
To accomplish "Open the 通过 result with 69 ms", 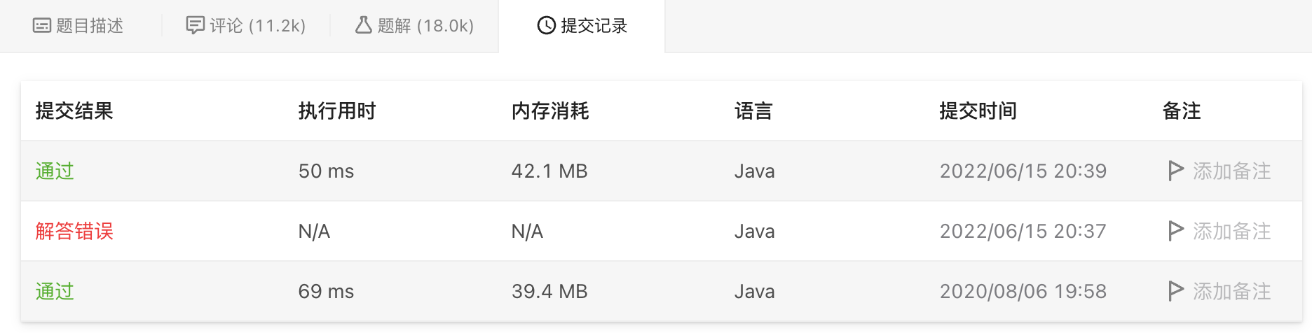I will click(55, 291).
